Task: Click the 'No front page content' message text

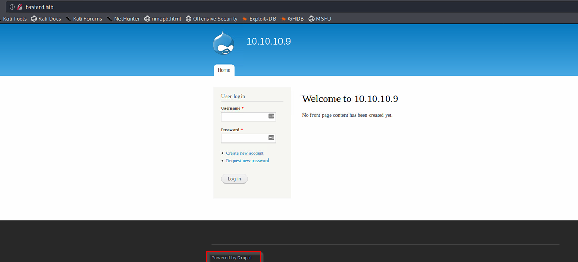Action: coord(348,115)
